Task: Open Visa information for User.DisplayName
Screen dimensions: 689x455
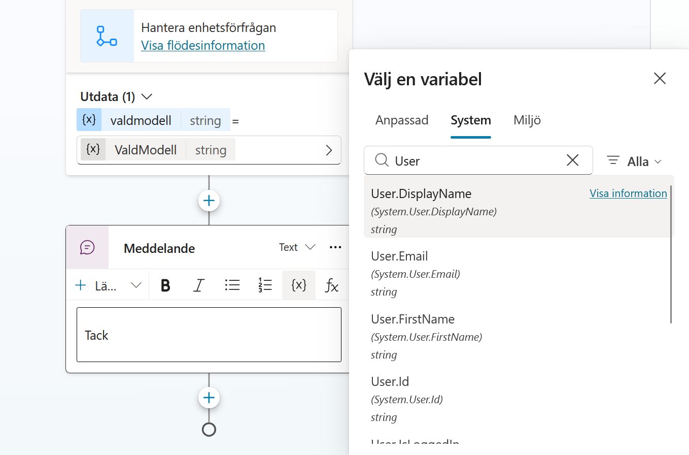Action: tap(628, 193)
